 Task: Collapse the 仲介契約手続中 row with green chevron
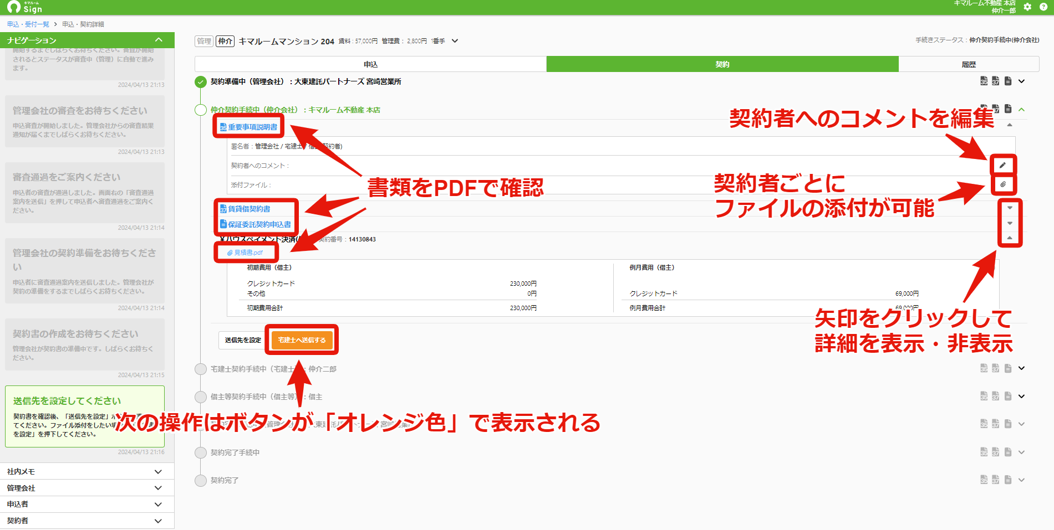pos(1022,109)
